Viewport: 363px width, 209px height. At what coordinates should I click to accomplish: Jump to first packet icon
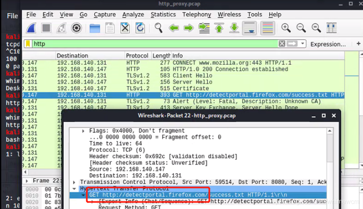click(x=219, y=28)
